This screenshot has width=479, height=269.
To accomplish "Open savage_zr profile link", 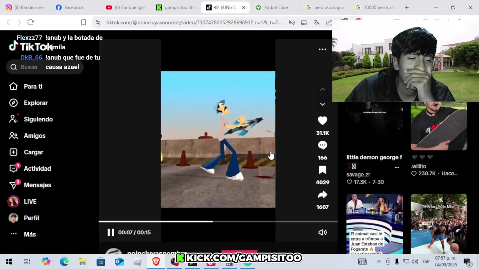I will (x=358, y=174).
